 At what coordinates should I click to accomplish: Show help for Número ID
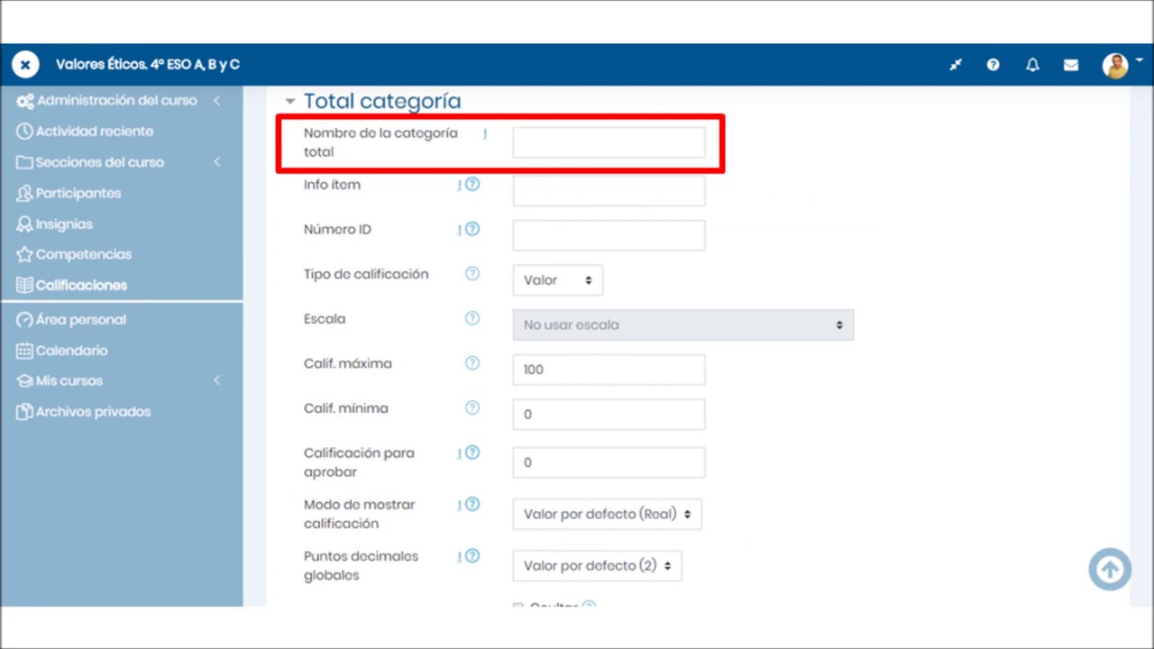472,229
